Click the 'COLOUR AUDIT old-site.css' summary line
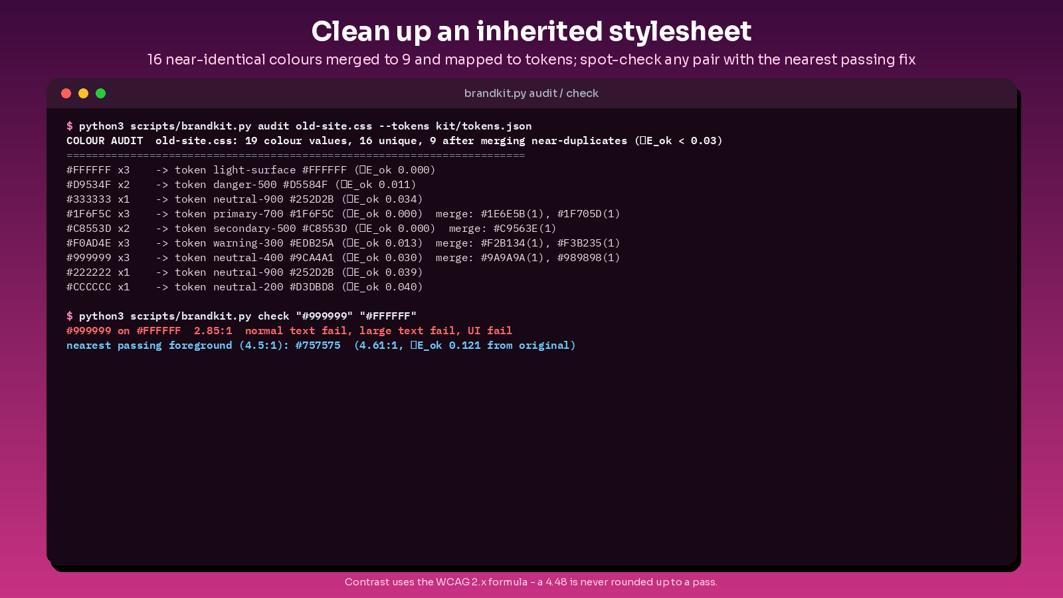The image size is (1063, 598). pyautogui.click(x=395, y=140)
